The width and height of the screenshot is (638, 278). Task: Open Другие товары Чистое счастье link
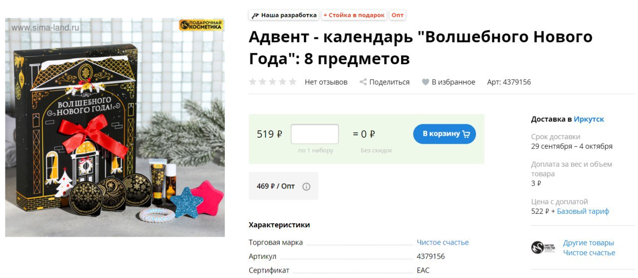coord(589,248)
